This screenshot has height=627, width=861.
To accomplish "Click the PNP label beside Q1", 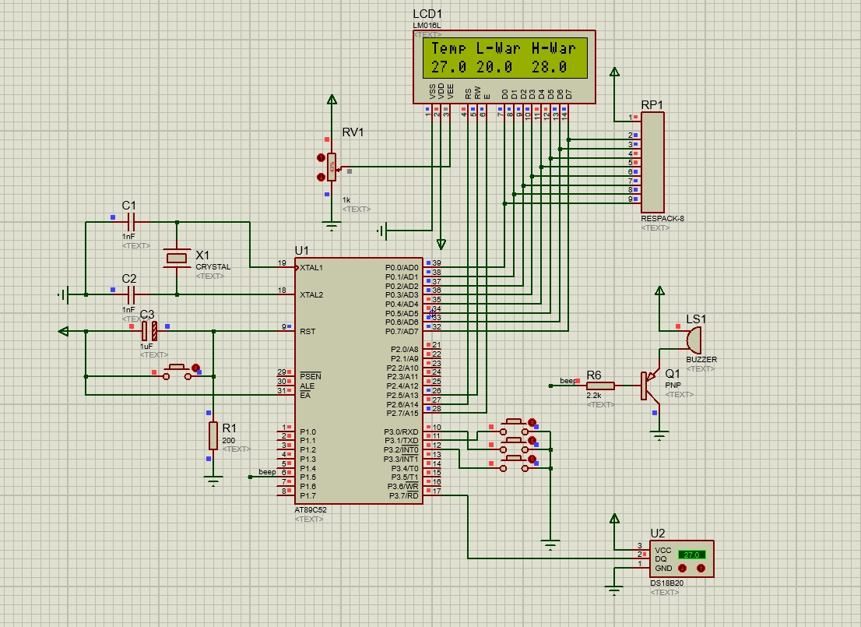I will 673,386.
